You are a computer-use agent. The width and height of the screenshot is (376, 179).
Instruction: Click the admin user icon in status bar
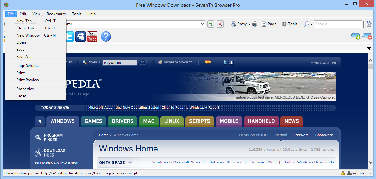pos(350,173)
